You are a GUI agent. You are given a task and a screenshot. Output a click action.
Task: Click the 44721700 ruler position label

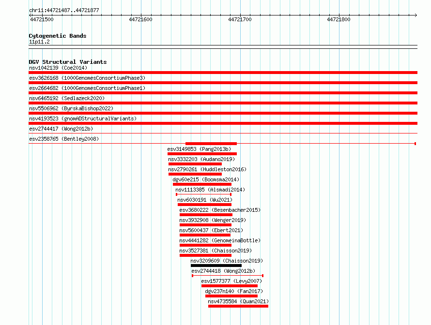240,19
